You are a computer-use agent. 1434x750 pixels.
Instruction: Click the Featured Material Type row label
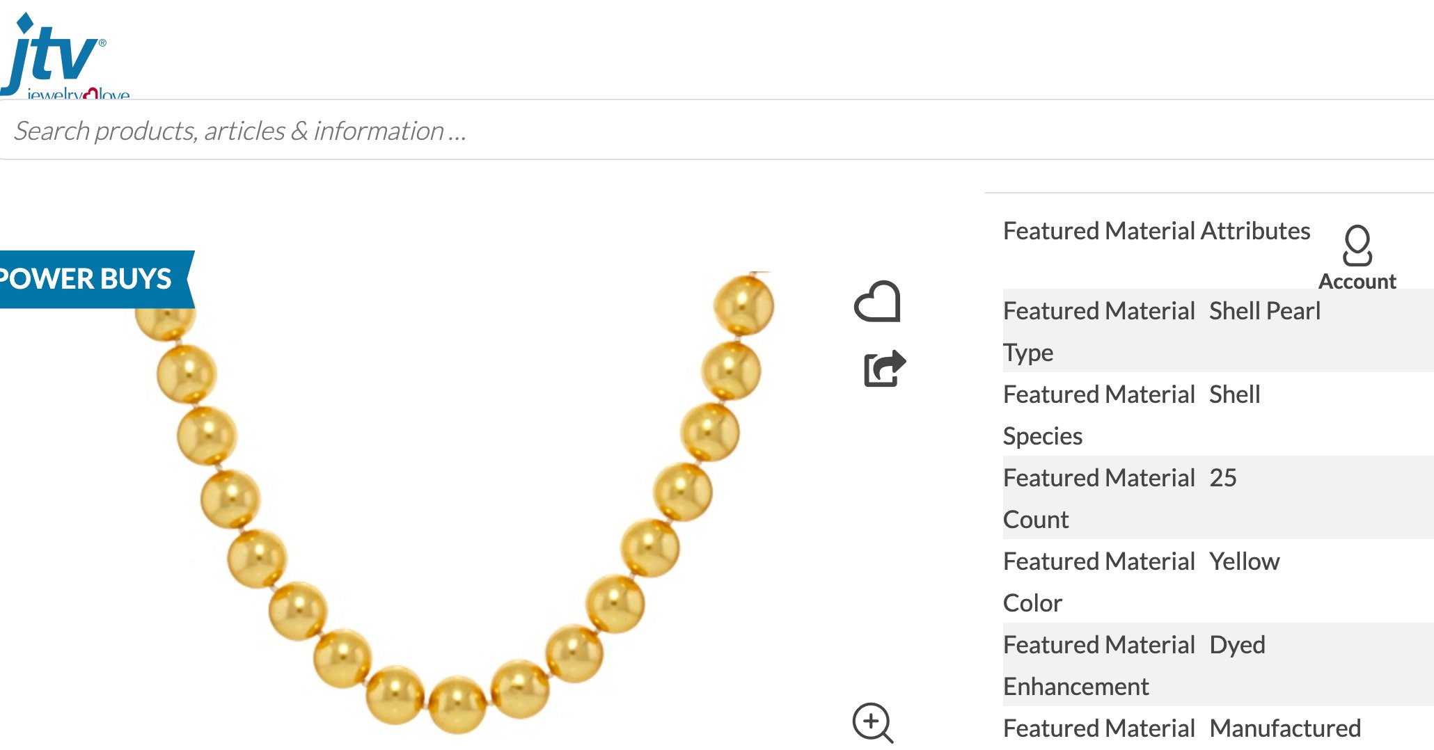click(1098, 331)
